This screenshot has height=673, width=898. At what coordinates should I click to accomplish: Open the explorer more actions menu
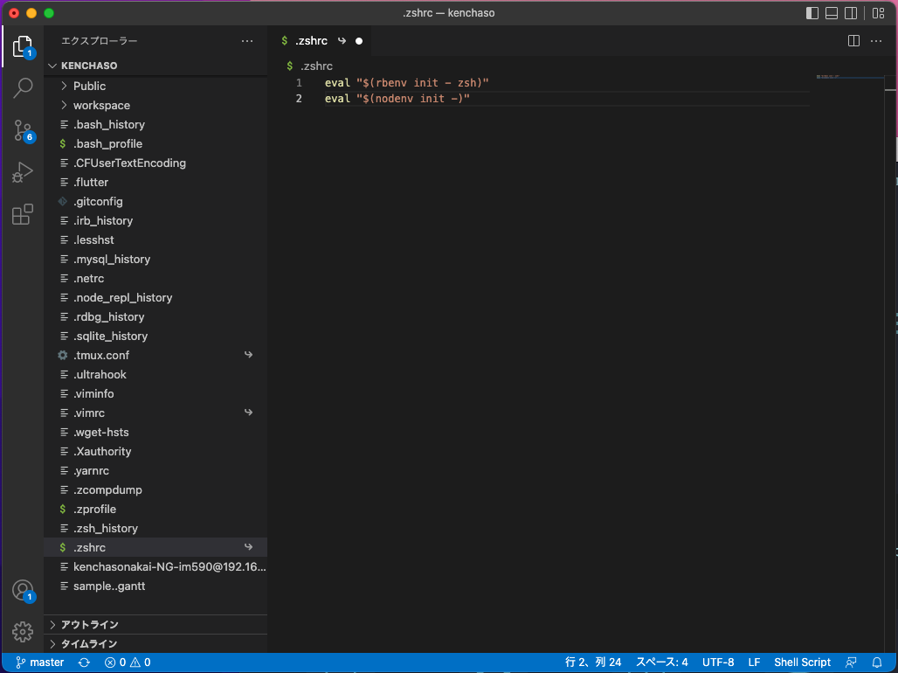[247, 41]
